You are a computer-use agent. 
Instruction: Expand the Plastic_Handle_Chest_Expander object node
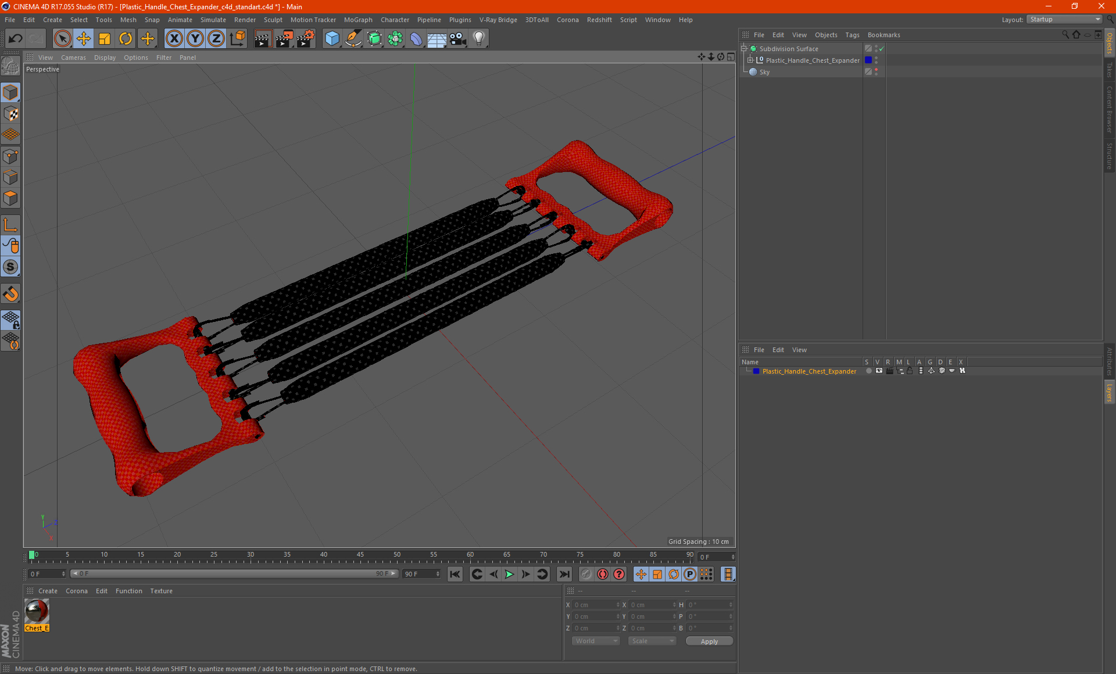pos(750,60)
